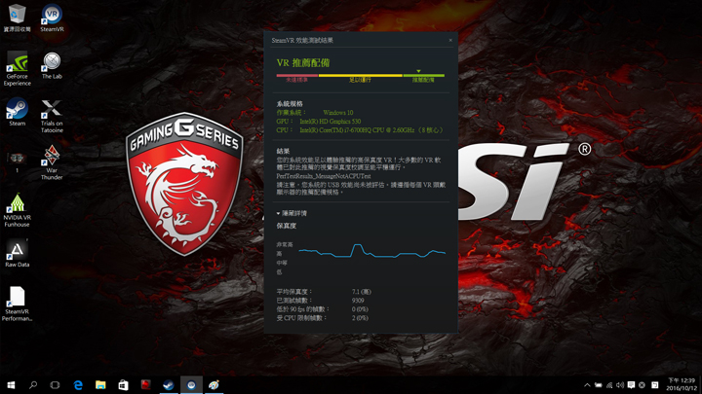Open the Windows Start menu
Image resolution: width=702 pixels, height=394 pixels.
pyautogui.click(x=11, y=385)
